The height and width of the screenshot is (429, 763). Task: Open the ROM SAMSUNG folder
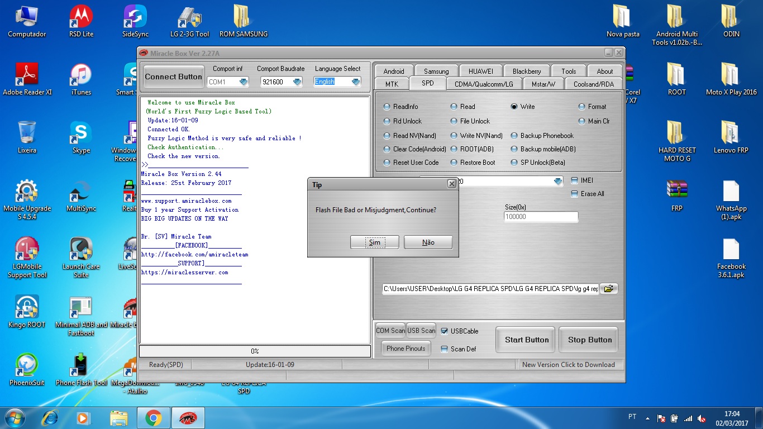pos(243,21)
